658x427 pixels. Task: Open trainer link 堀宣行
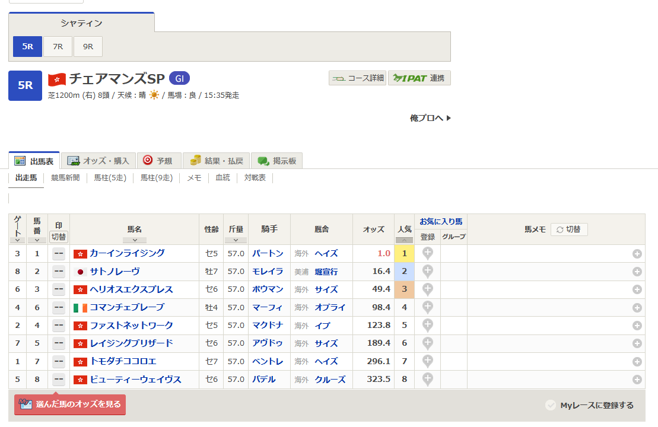pyautogui.click(x=326, y=272)
